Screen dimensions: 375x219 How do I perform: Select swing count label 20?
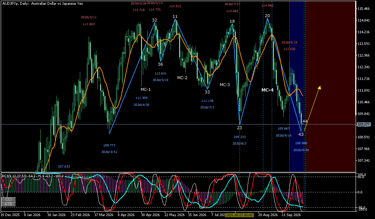click(x=267, y=16)
